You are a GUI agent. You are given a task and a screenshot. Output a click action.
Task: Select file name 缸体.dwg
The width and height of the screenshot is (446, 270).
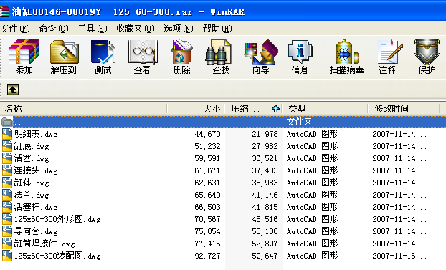[32, 183]
